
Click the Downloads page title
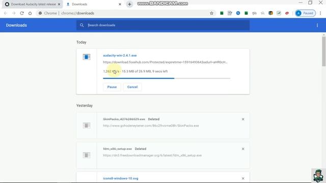[x=16, y=25]
